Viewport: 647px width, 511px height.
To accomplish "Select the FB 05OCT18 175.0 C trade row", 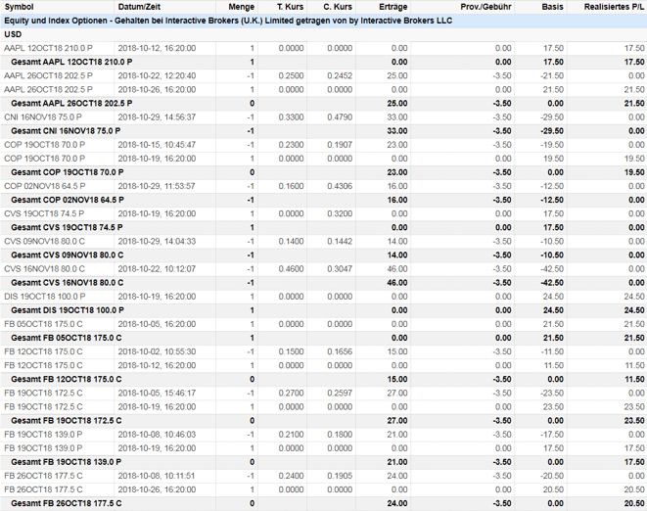I will point(323,324).
